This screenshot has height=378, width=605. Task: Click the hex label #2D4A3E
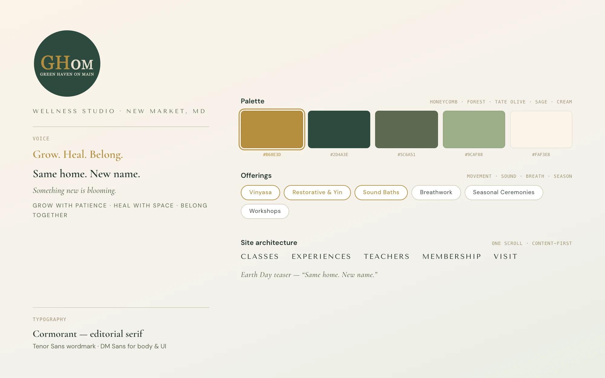point(339,155)
